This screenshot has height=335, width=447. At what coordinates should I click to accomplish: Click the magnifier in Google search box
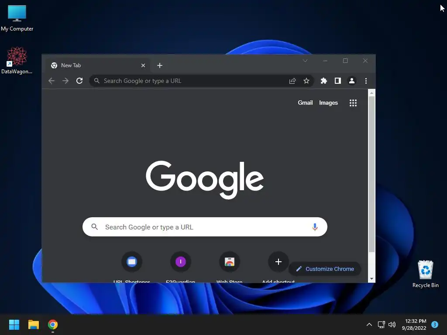pos(94,227)
